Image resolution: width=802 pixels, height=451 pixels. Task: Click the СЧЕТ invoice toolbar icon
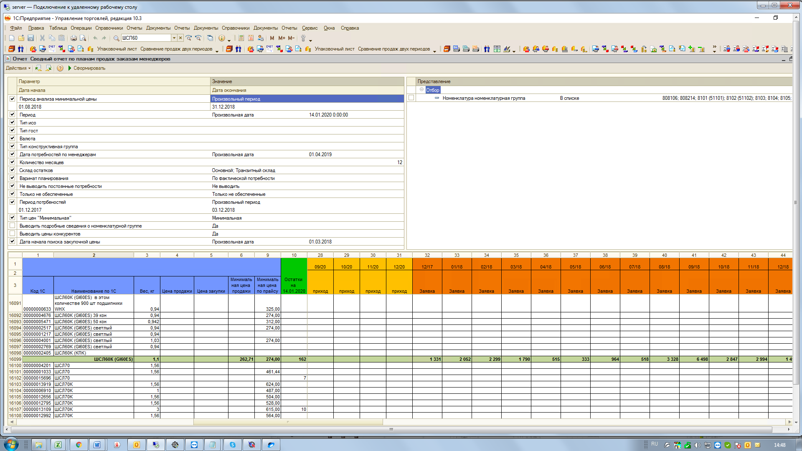[52, 49]
